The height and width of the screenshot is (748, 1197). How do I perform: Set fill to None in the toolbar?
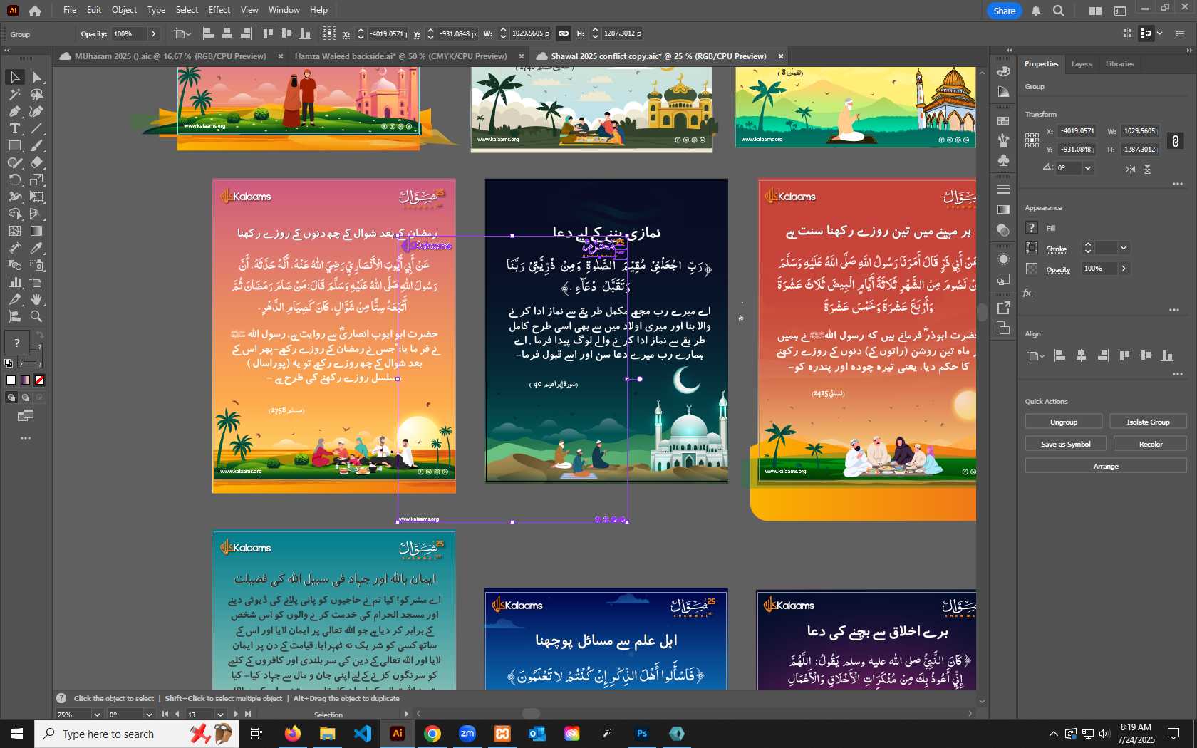coord(40,380)
